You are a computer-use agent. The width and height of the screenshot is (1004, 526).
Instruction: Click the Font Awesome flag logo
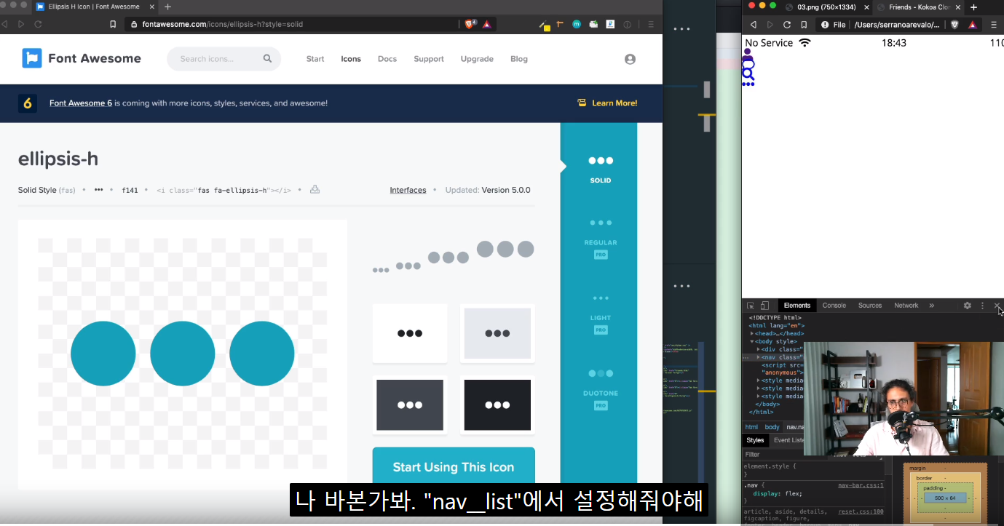click(x=32, y=58)
